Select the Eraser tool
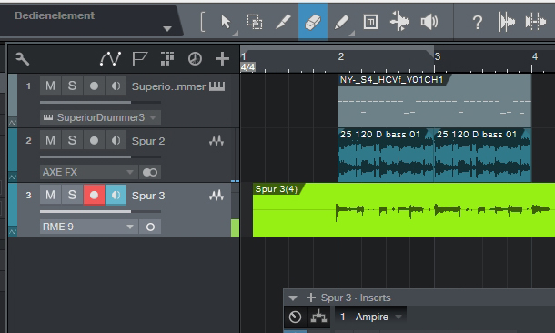The image size is (555, 333). pos(313,22)
